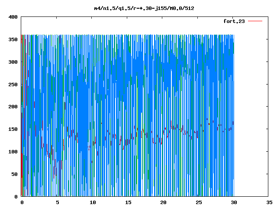Click the y-axis label 150
The width and height of the screenshot is (277, 208).
13,129
